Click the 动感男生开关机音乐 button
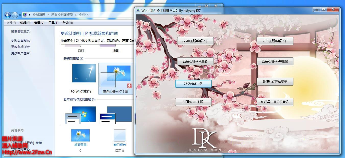This screenshot has width=345, height=158. coord(275,102)
